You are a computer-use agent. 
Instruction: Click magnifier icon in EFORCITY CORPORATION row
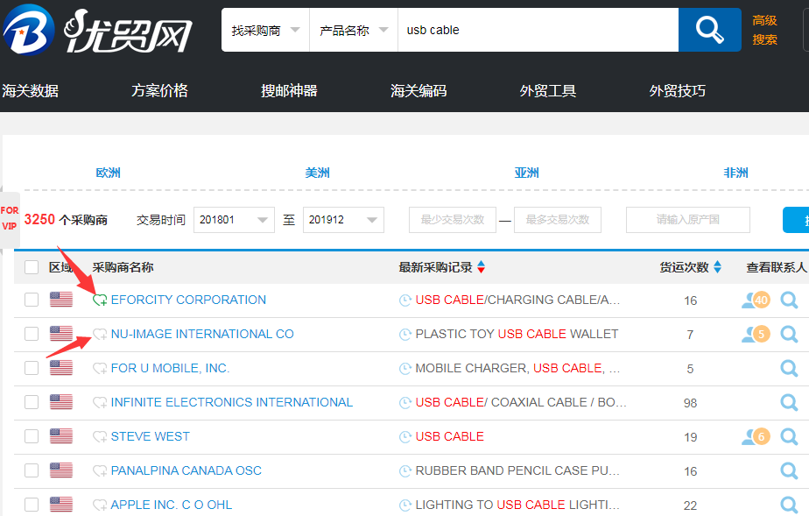[x=789, y=300]
